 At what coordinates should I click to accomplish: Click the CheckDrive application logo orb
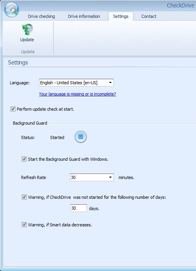point(11,10)
